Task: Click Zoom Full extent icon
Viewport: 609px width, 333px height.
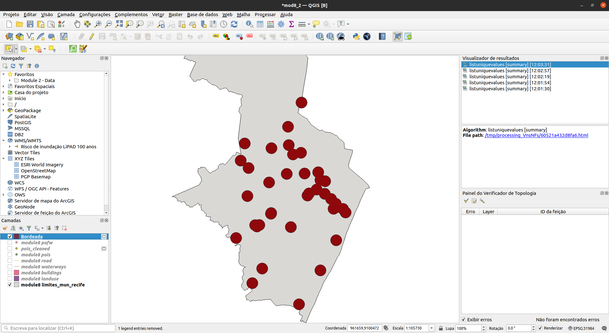Action: 119,24
